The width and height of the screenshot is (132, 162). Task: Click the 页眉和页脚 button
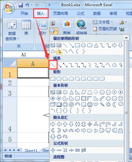(x=105, y=29)
